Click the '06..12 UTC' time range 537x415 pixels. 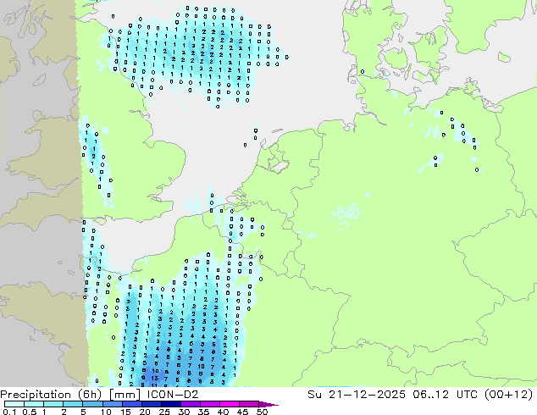point(446,395)
